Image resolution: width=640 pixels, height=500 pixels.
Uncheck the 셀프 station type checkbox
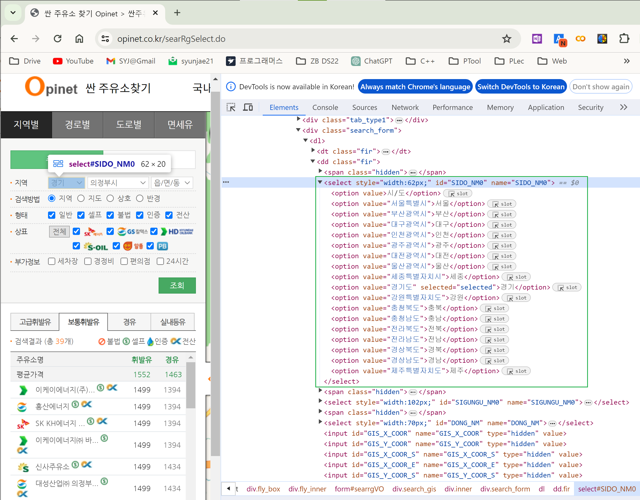click(x=81, y=215)
